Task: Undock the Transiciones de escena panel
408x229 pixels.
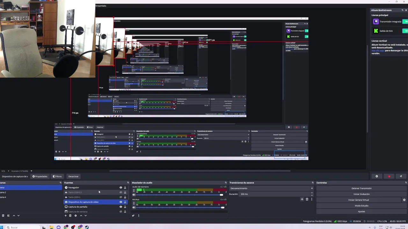Action: pyautogui.click(x=313, y=183)
